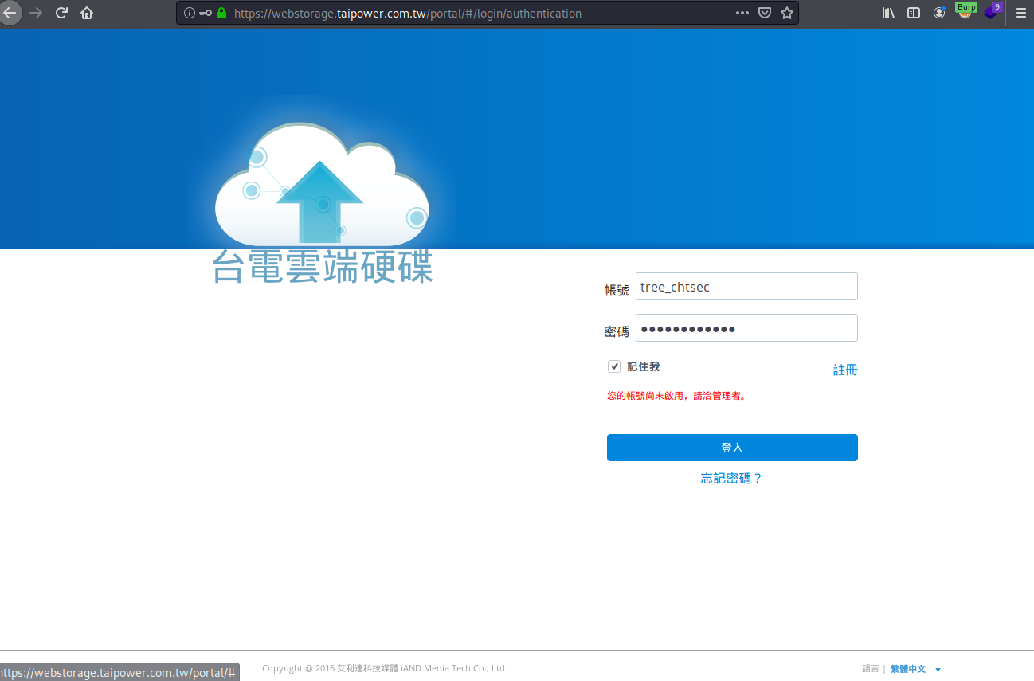Click the 帳號 account input field
The width and height of the screenshot is (1034, 681).
746,287
